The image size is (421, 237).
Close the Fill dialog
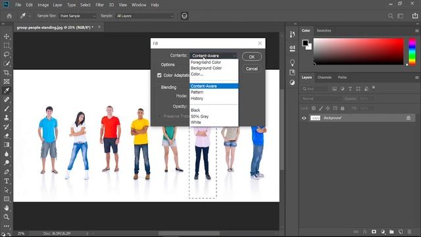point(260,43)
